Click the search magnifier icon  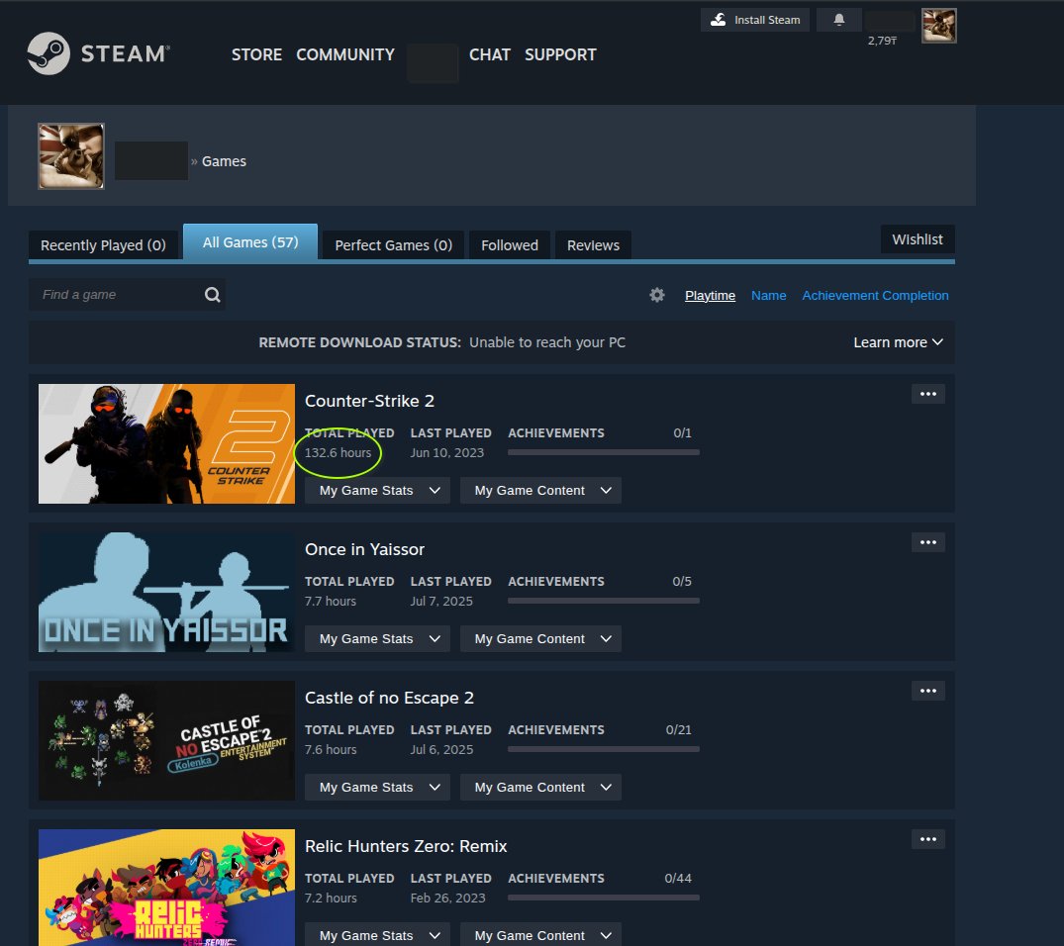tap(212, 295)
